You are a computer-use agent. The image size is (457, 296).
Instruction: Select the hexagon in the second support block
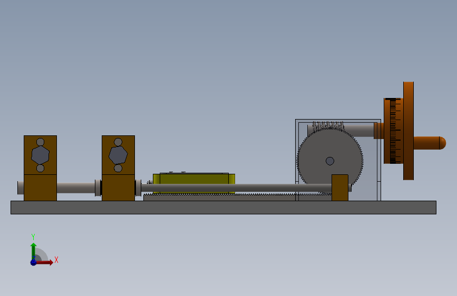tap(118, 155)
